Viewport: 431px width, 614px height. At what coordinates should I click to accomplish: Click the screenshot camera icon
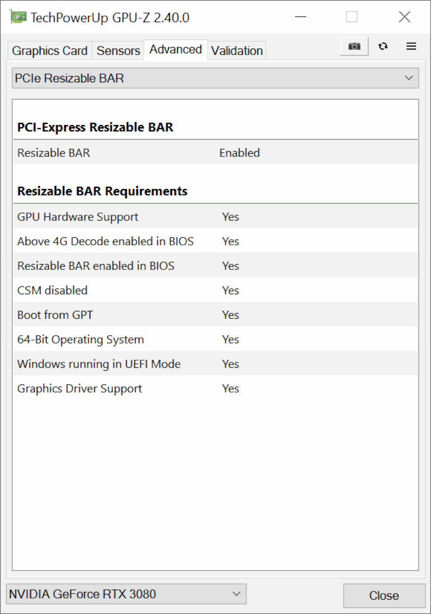coord(354,46)
